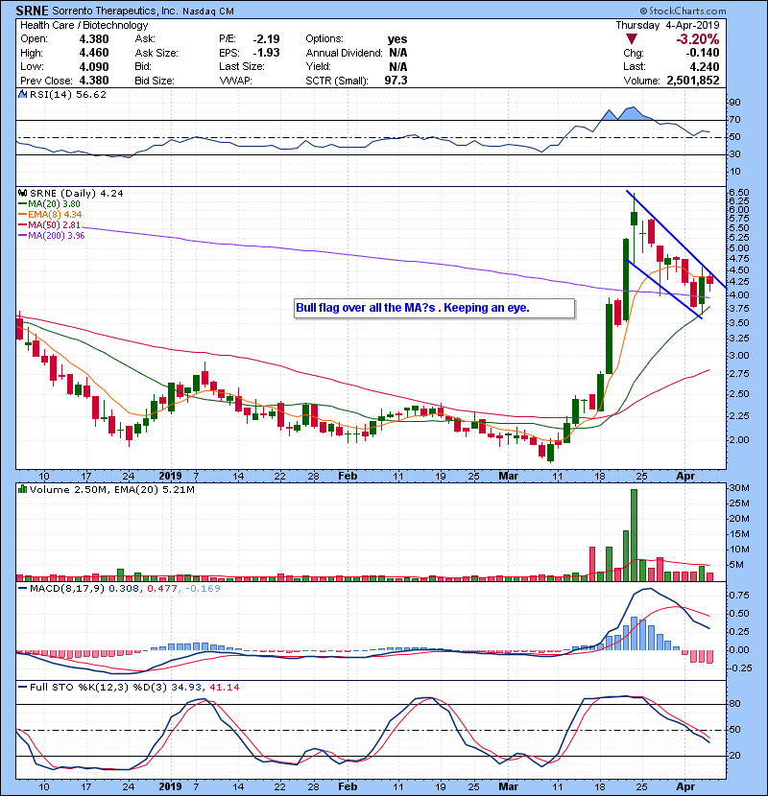Click the MACD legend line marker
This screenshot has width=768, height=796.
click(22, 589)
